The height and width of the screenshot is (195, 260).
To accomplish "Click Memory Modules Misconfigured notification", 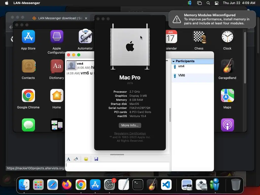I will 212,19.
